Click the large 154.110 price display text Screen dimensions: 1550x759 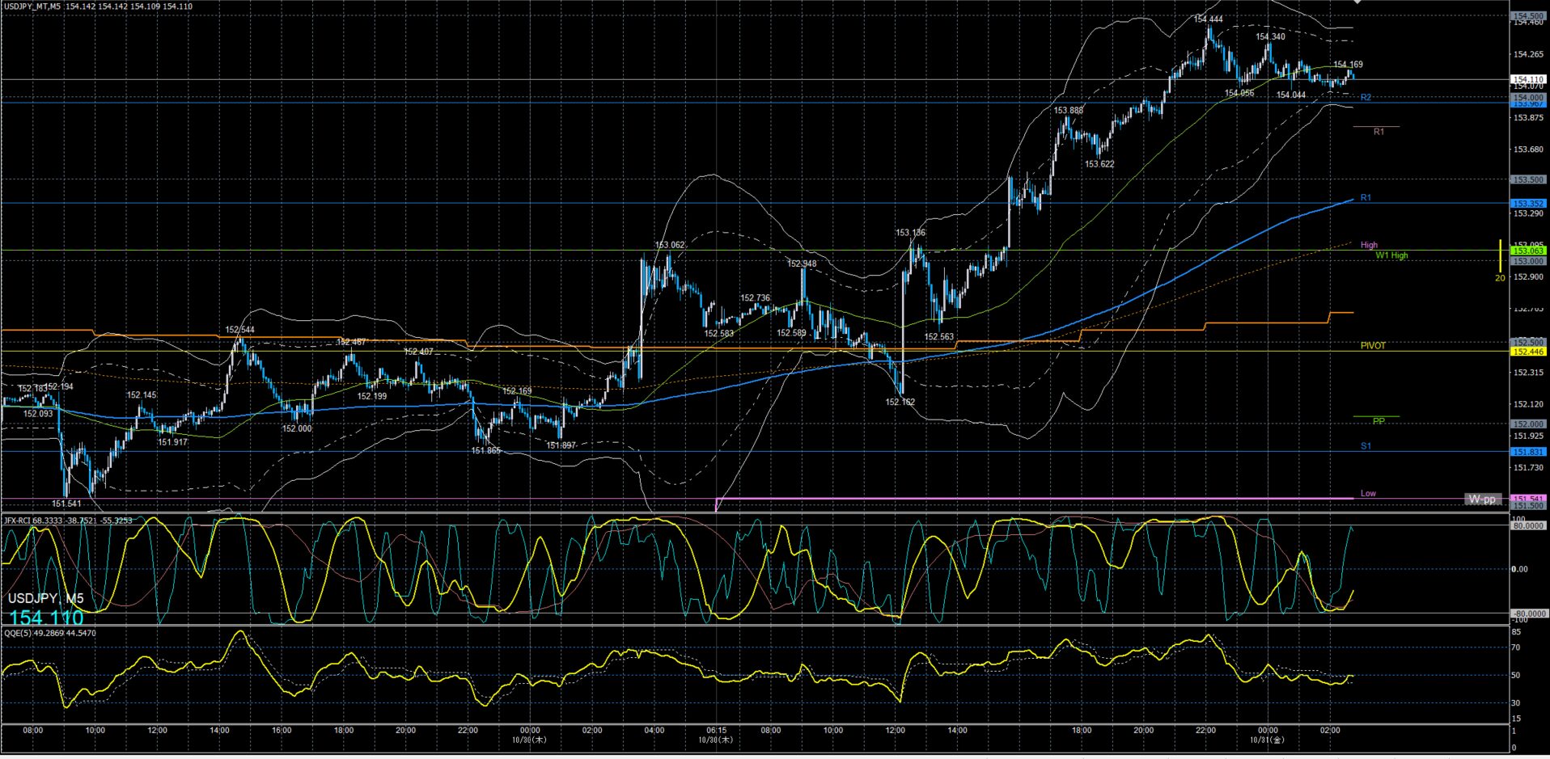(x=46, y=618)
